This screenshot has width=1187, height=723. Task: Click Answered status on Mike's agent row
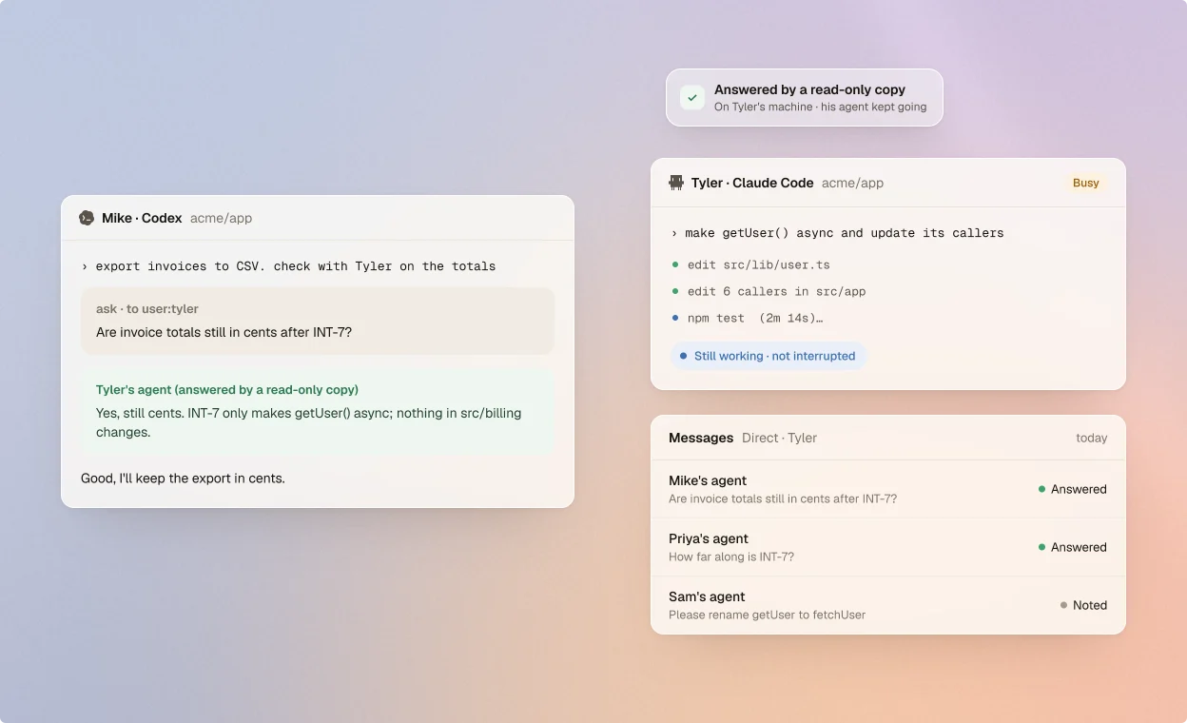coord(1079,489)
